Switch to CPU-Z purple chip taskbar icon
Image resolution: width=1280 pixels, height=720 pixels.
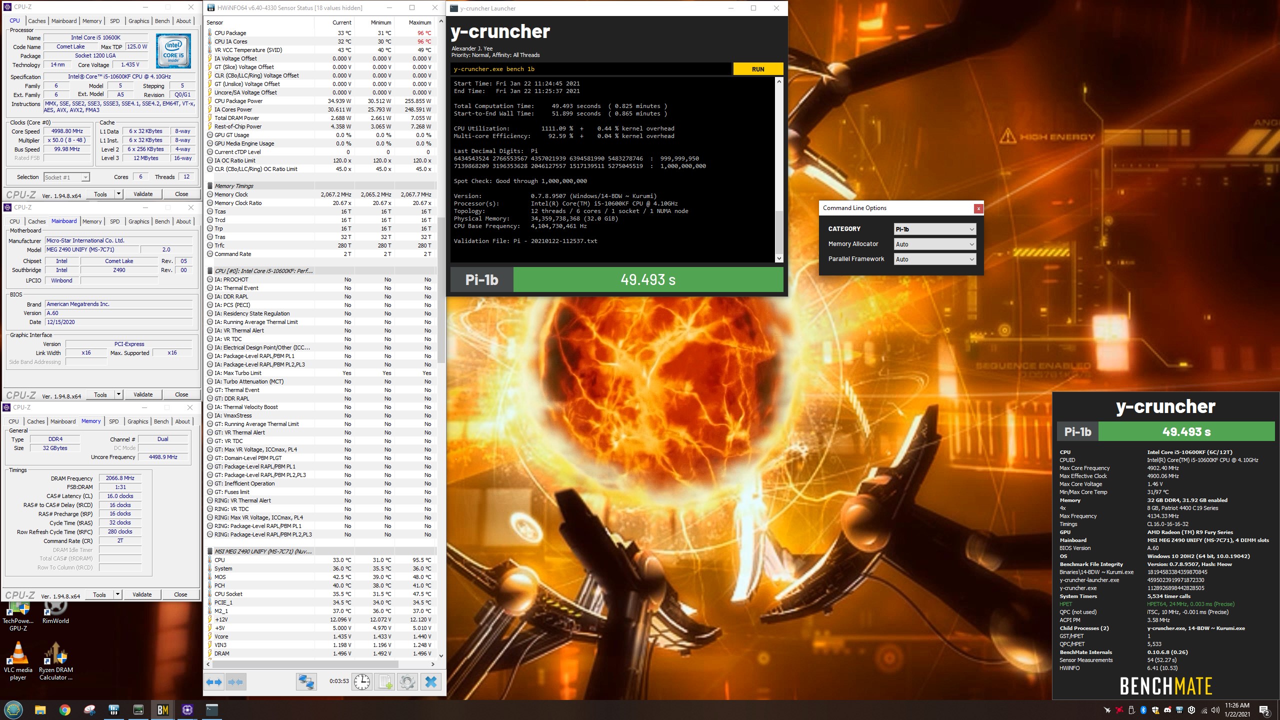(x=187, y=710)
